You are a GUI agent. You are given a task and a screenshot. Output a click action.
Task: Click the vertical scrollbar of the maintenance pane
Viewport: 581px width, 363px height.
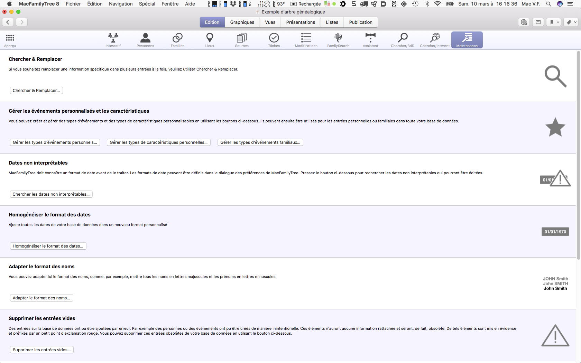[x=578, y=155]
